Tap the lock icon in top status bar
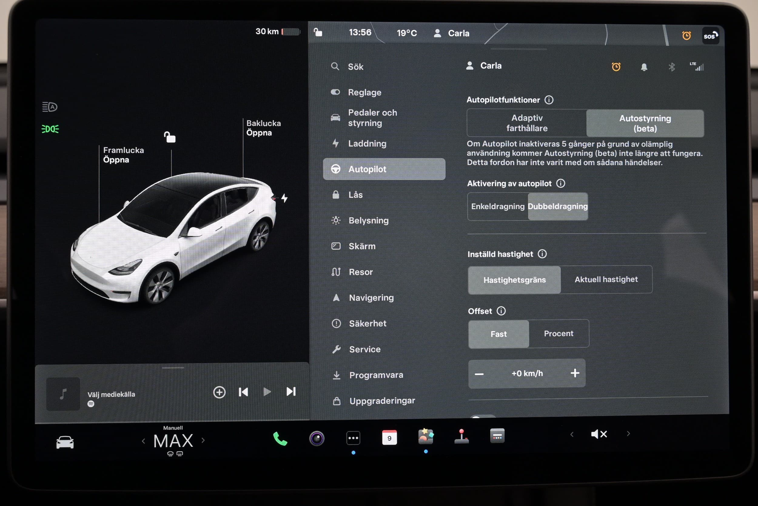 click(x=318, y=32)
